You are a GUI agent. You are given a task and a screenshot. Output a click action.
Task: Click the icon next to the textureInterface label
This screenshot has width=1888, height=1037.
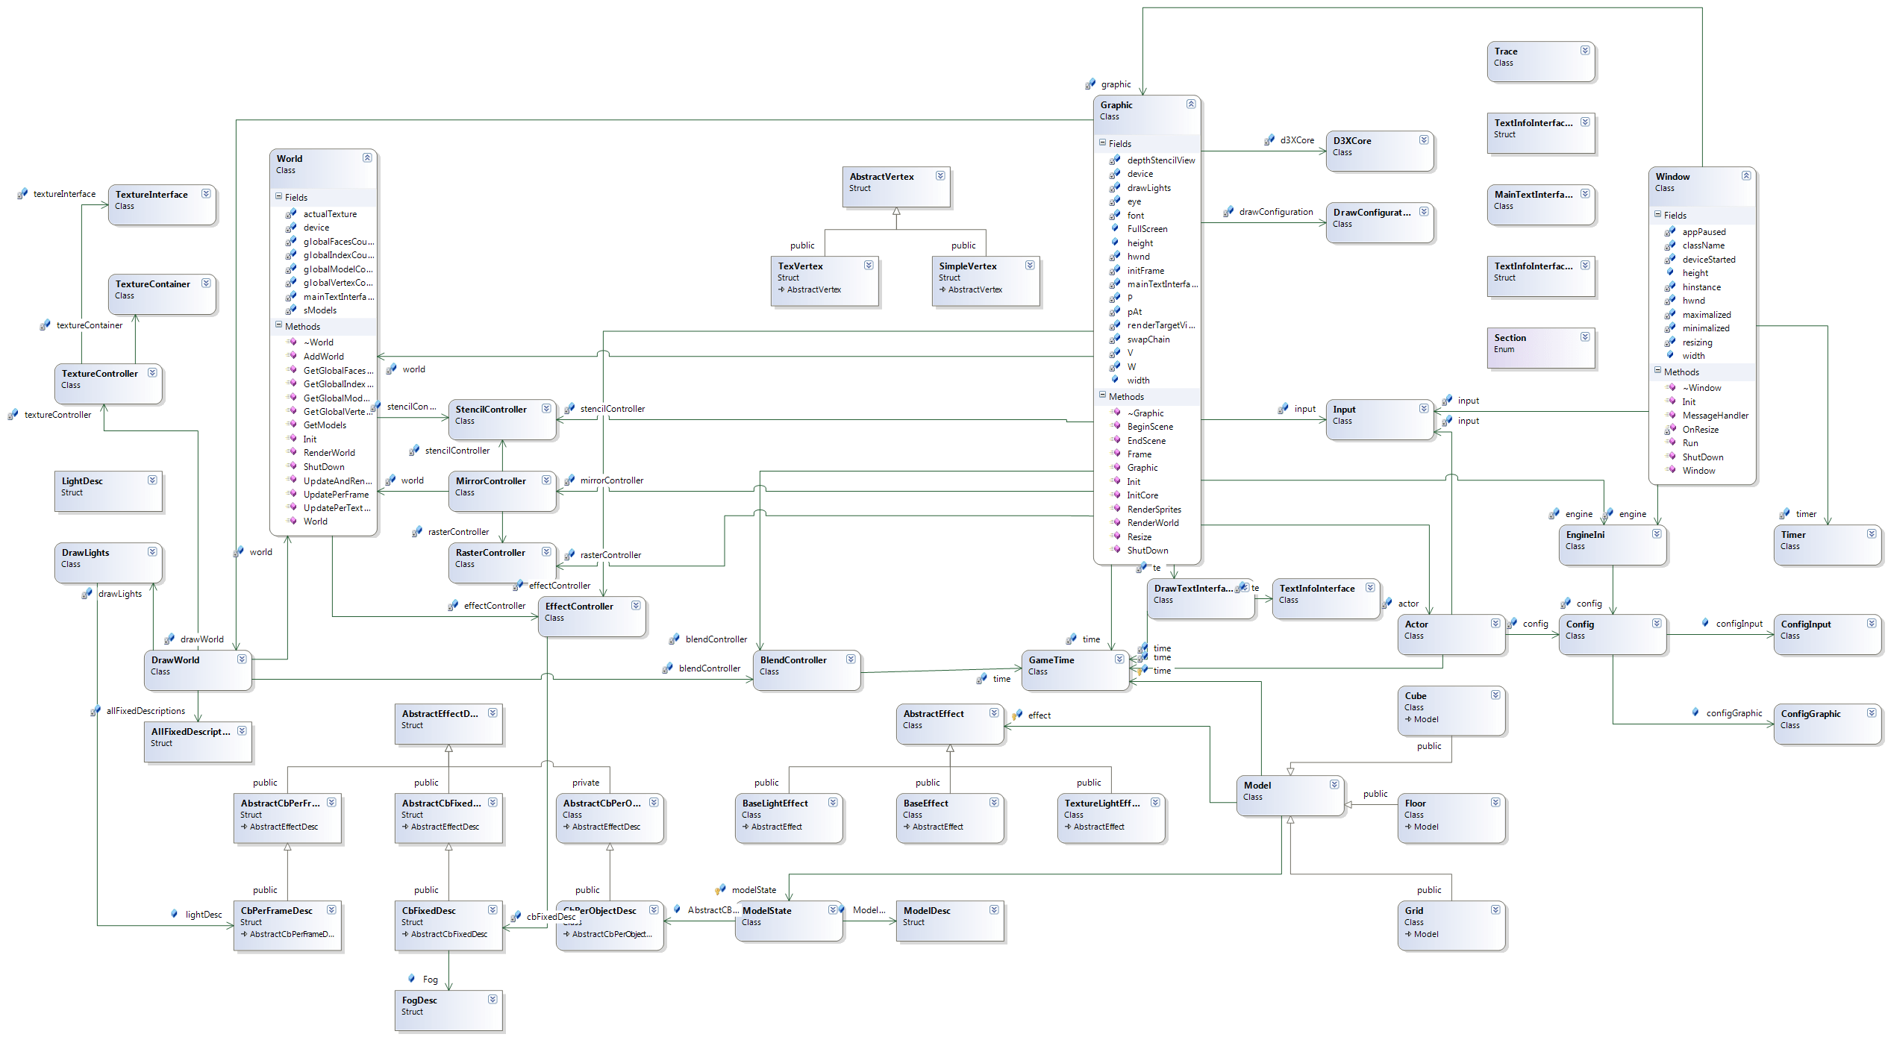(x=22, y=194)
